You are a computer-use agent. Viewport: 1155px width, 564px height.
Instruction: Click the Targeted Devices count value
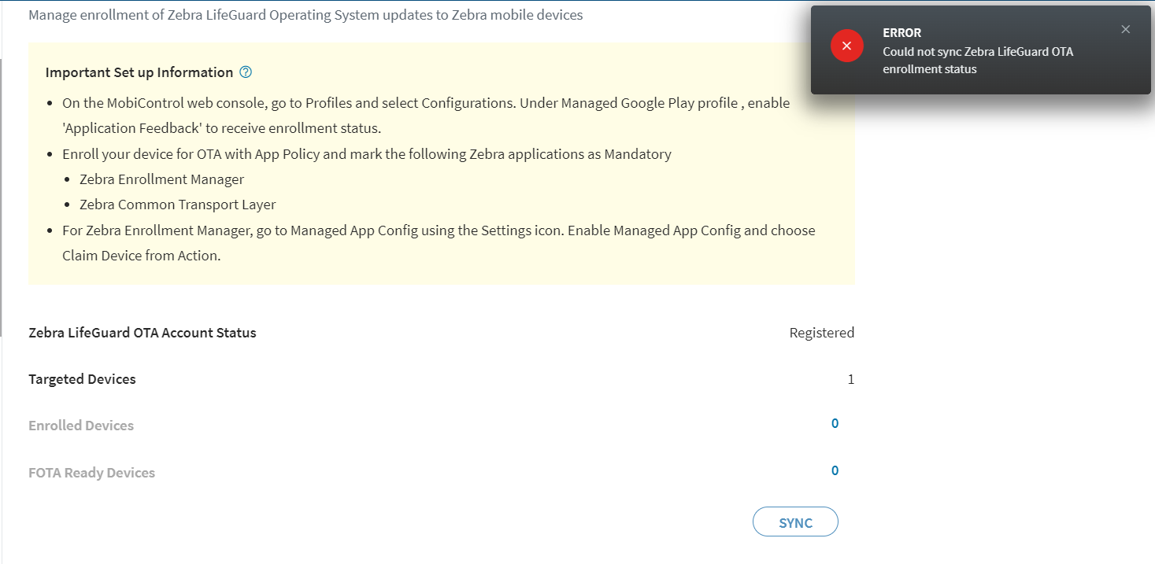tap(850, 379)
